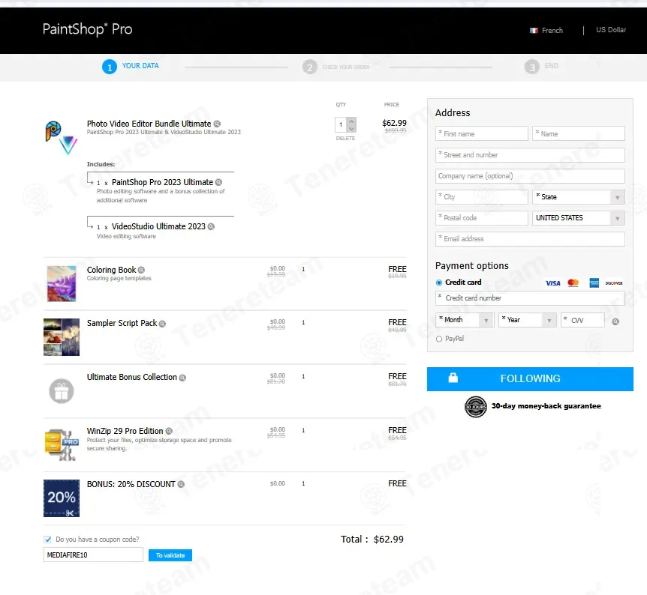Change currency from US Dollar

pos(611,30)
